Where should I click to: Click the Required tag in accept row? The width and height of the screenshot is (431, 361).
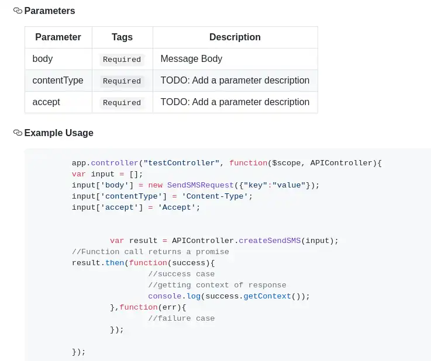point(122,102)
